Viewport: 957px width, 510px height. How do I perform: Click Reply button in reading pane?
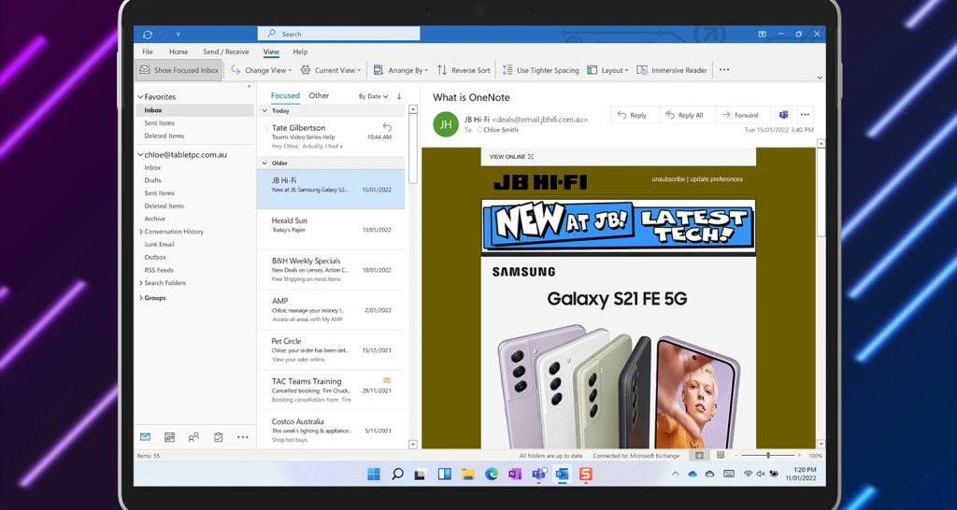(x=633, y=115)
